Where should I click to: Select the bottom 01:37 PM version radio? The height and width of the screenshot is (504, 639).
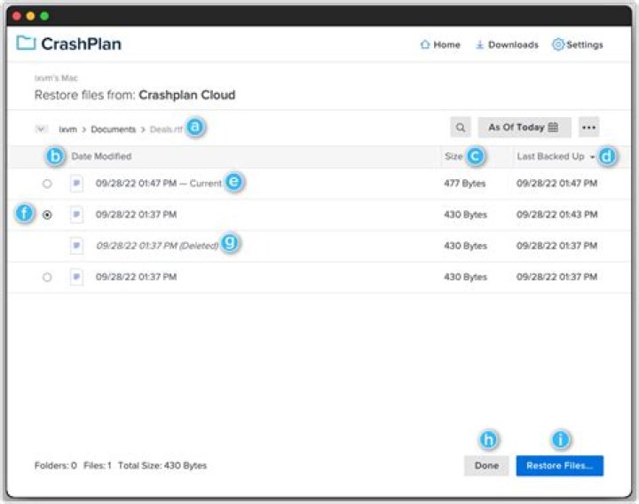click(x=47, y=277)
